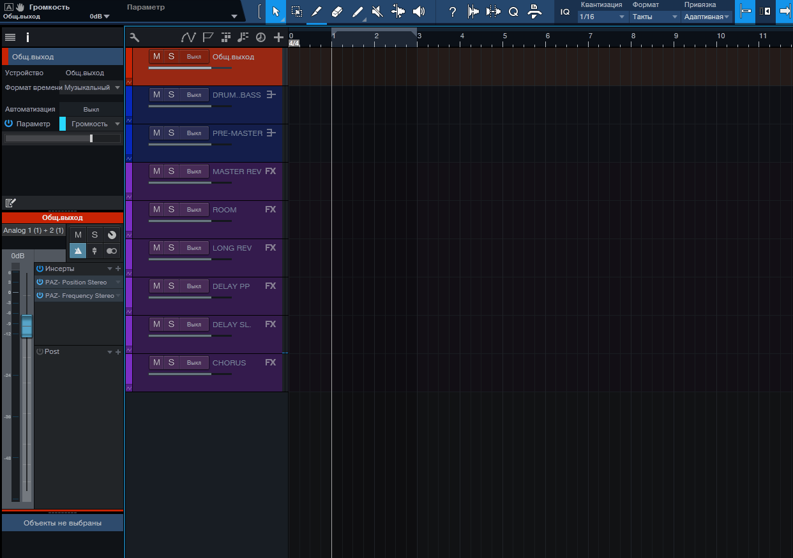Toggle Параметр automation power button
Screen dimensions: 793x558
(x=9, y=124)
